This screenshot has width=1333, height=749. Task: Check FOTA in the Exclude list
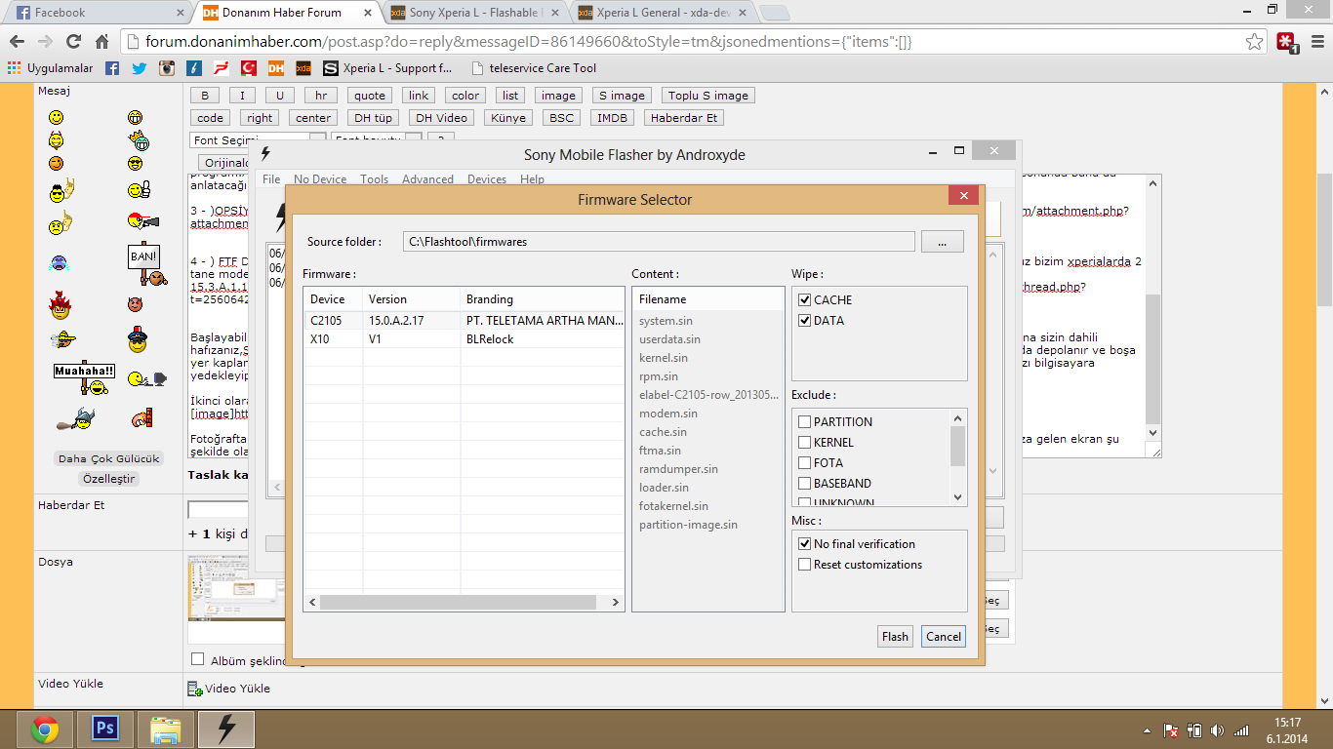(805, 463)
